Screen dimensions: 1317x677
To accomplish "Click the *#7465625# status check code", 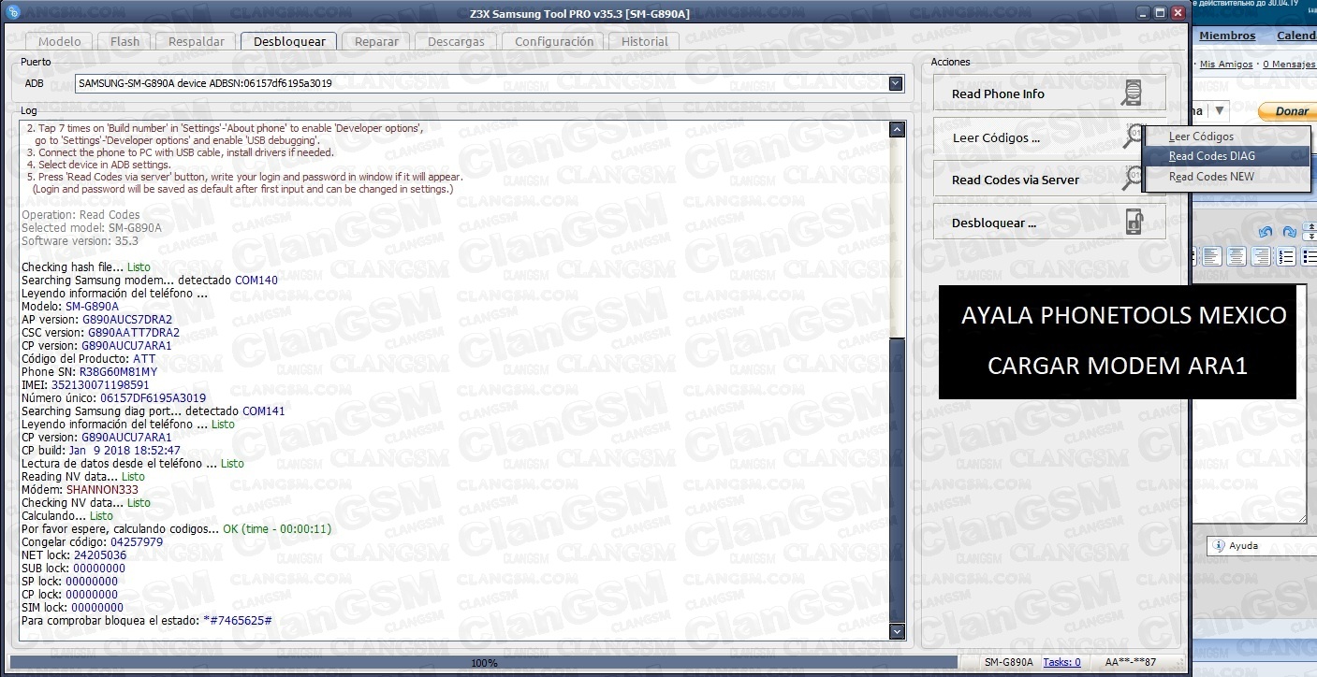I will tap(237, 620).
